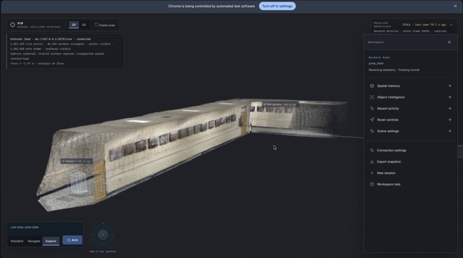The width and height of the screenshot is (463, 258).
Task: Click the External feed connected status line
Action: pos(50,39)
